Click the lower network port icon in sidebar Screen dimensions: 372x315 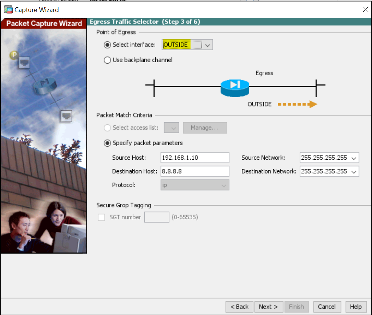(x=67, y=116)
